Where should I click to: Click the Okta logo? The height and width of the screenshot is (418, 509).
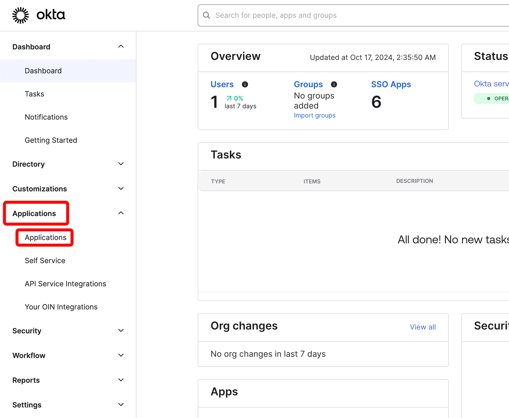(x=39, y=15)
